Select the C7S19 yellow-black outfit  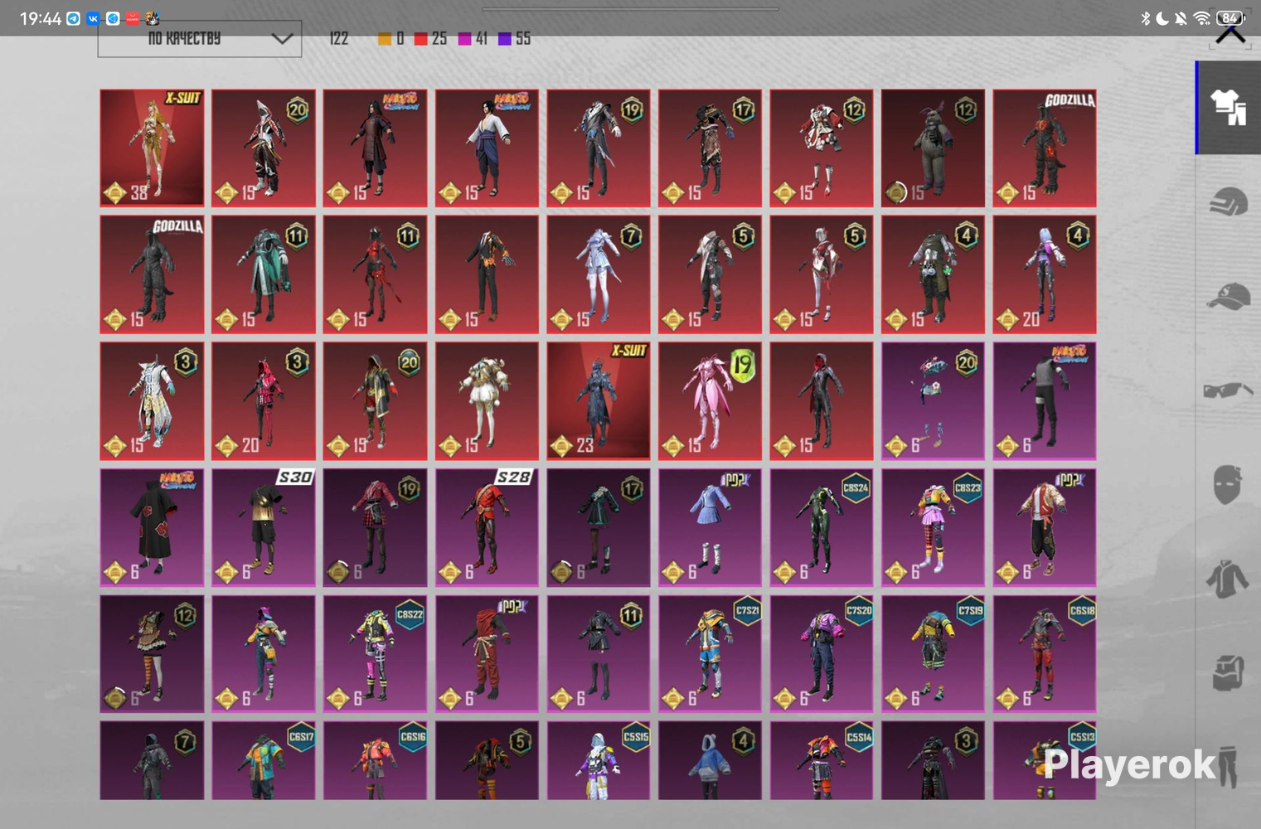[x=933, y=653]
